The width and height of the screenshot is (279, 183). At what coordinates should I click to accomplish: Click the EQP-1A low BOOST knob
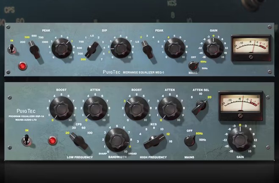tap(61, 108)
